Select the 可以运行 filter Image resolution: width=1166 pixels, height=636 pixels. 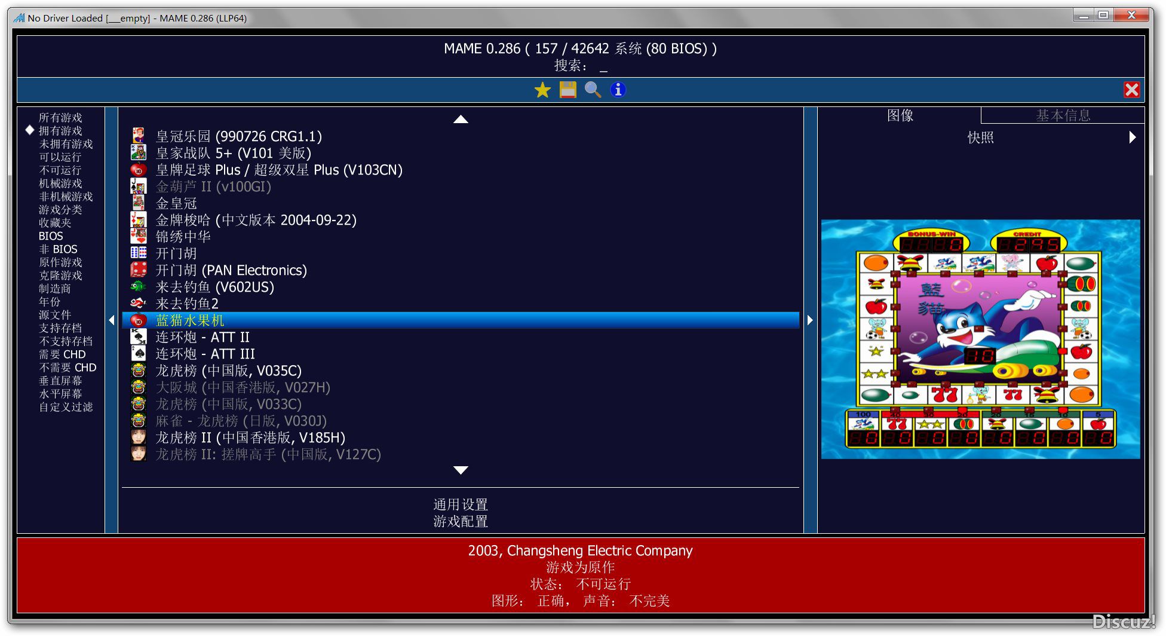60,157
